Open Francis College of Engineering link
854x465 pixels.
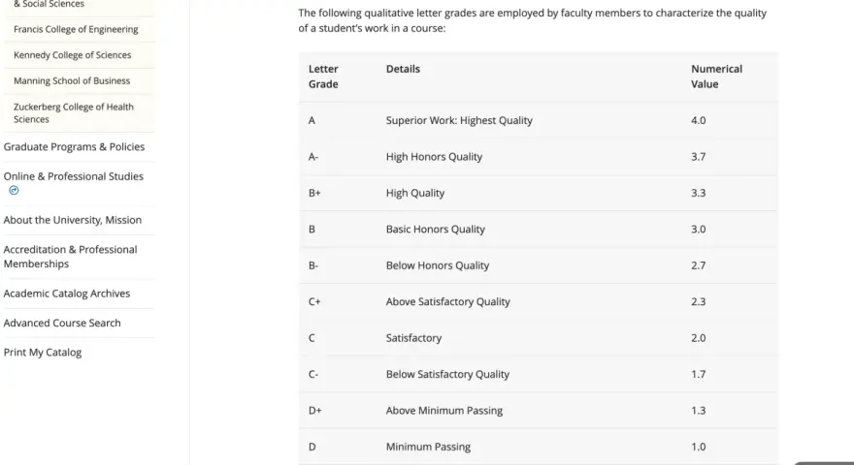[76, 29]
